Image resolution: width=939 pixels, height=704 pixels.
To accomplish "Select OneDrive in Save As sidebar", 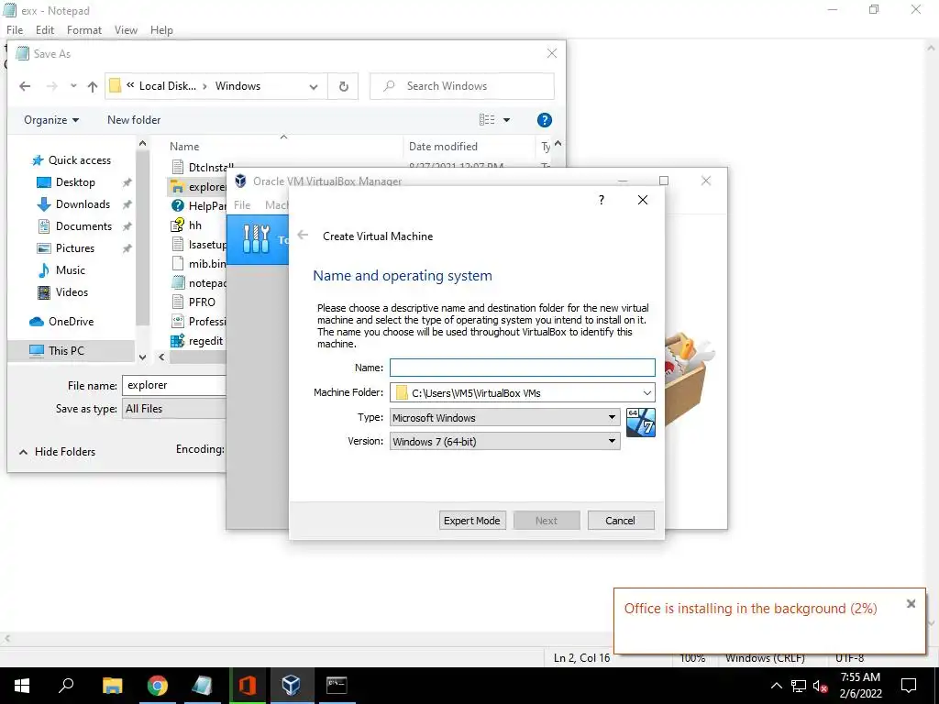I will click(x=71, y=322).
